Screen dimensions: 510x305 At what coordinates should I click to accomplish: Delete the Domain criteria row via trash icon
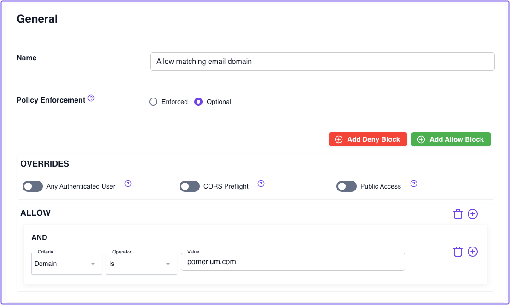[x=458, y=252]
